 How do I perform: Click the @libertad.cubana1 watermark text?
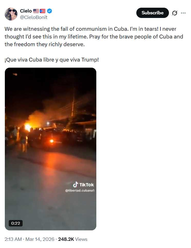80,191
